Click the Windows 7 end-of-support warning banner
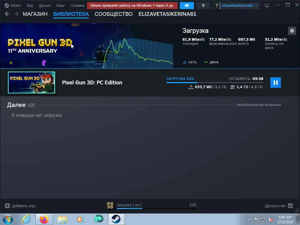Image resolution: width=300 pixels, height=225 pixels. pyautogui.click(x=132, y=6)
